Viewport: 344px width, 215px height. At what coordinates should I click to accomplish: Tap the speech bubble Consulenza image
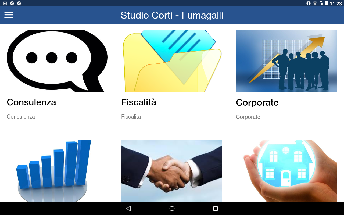[57, 61]
